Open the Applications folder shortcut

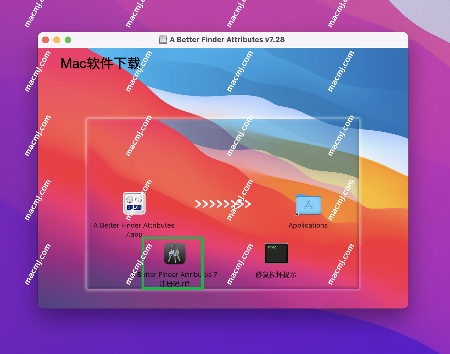click(x=308, y=205)
